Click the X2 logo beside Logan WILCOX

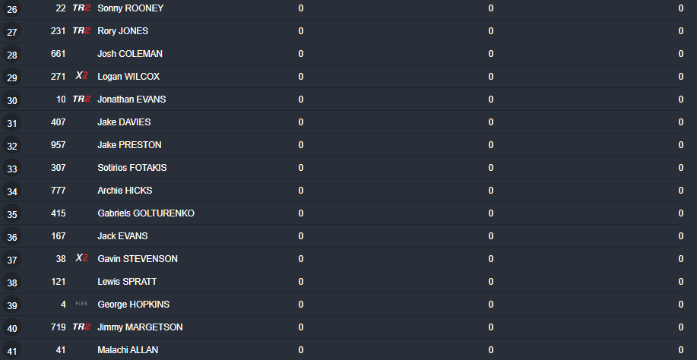[x=81, y=77]
